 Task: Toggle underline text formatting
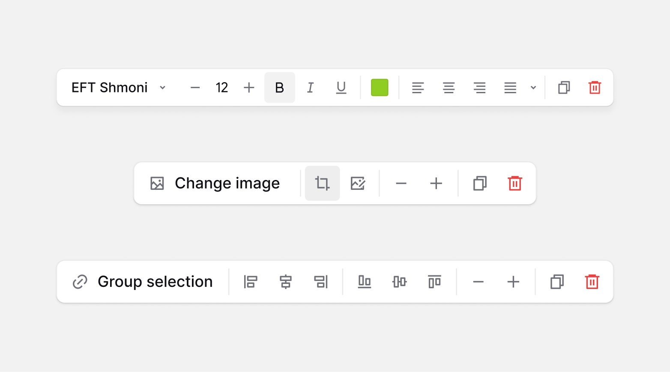341,88
